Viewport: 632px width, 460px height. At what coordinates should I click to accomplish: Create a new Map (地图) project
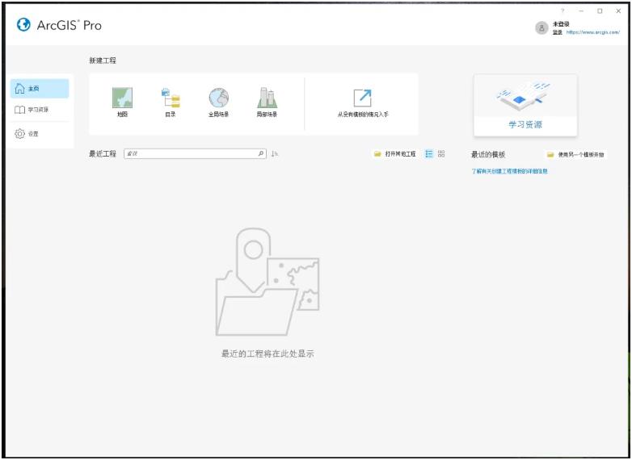click(x=122, y=102)
